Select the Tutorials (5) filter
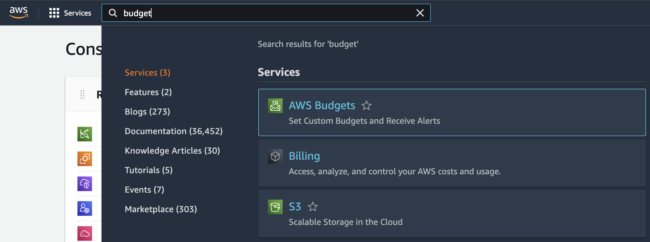Image resolution: width=650 pixels, height=242 pixels. tap(148, 170)
